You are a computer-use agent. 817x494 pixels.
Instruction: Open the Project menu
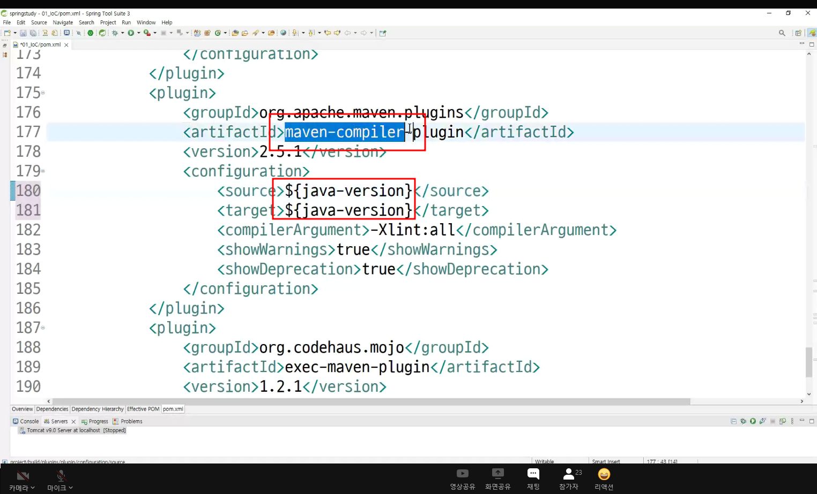(108, 22)
